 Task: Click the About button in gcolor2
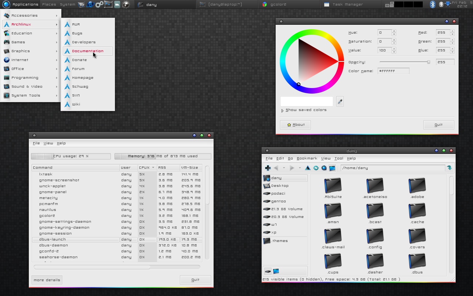pos(295,125)
